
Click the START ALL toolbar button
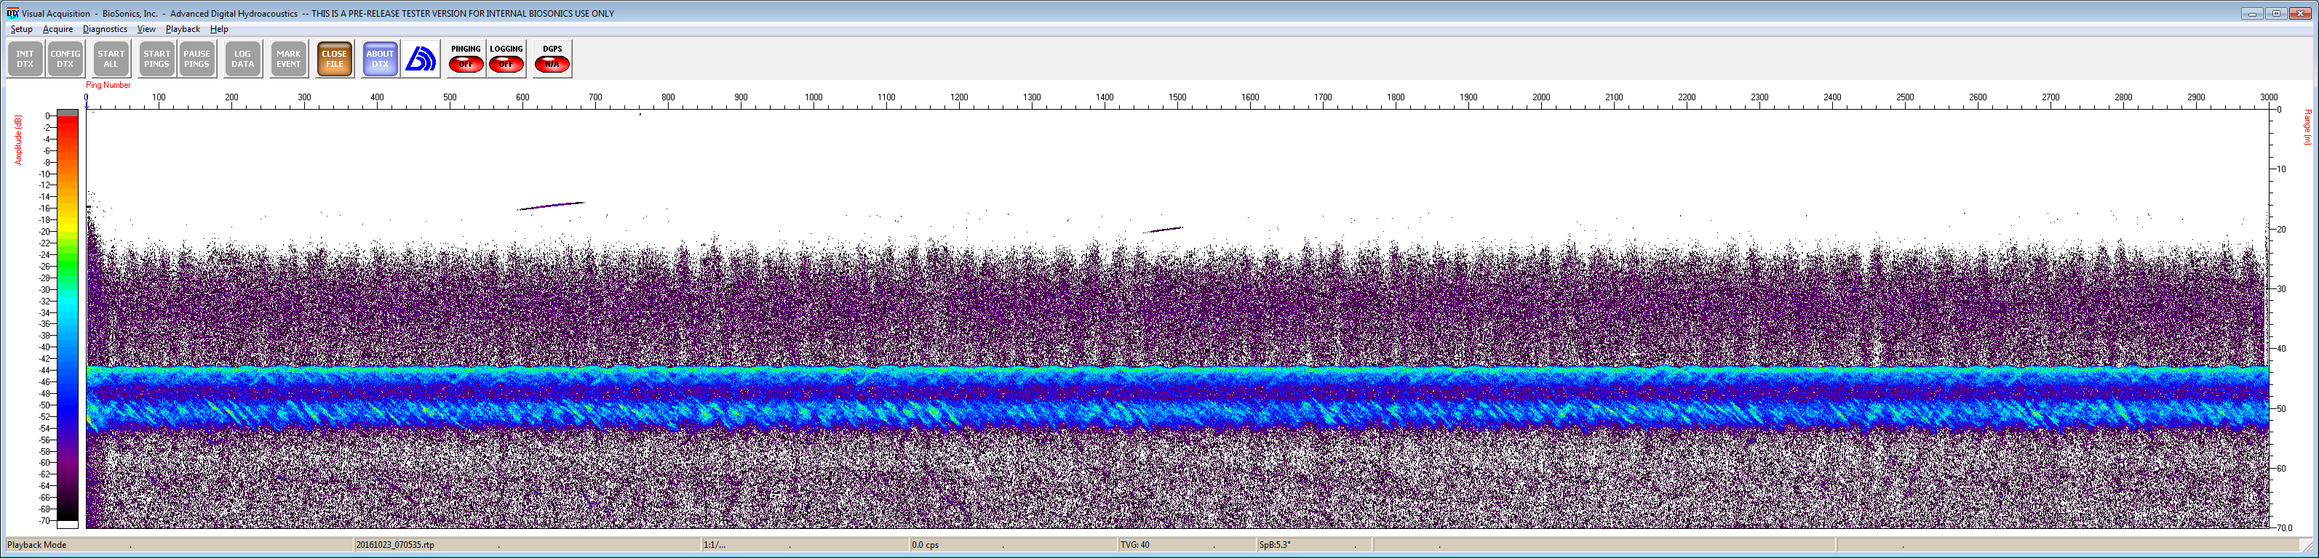[x=111, y=60]
